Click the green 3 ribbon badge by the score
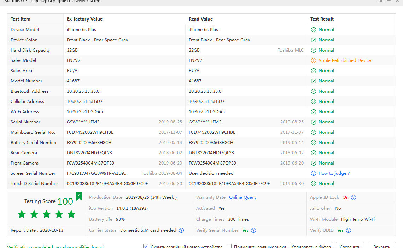The height and width of the screenshot is (248, 403). 79,196
